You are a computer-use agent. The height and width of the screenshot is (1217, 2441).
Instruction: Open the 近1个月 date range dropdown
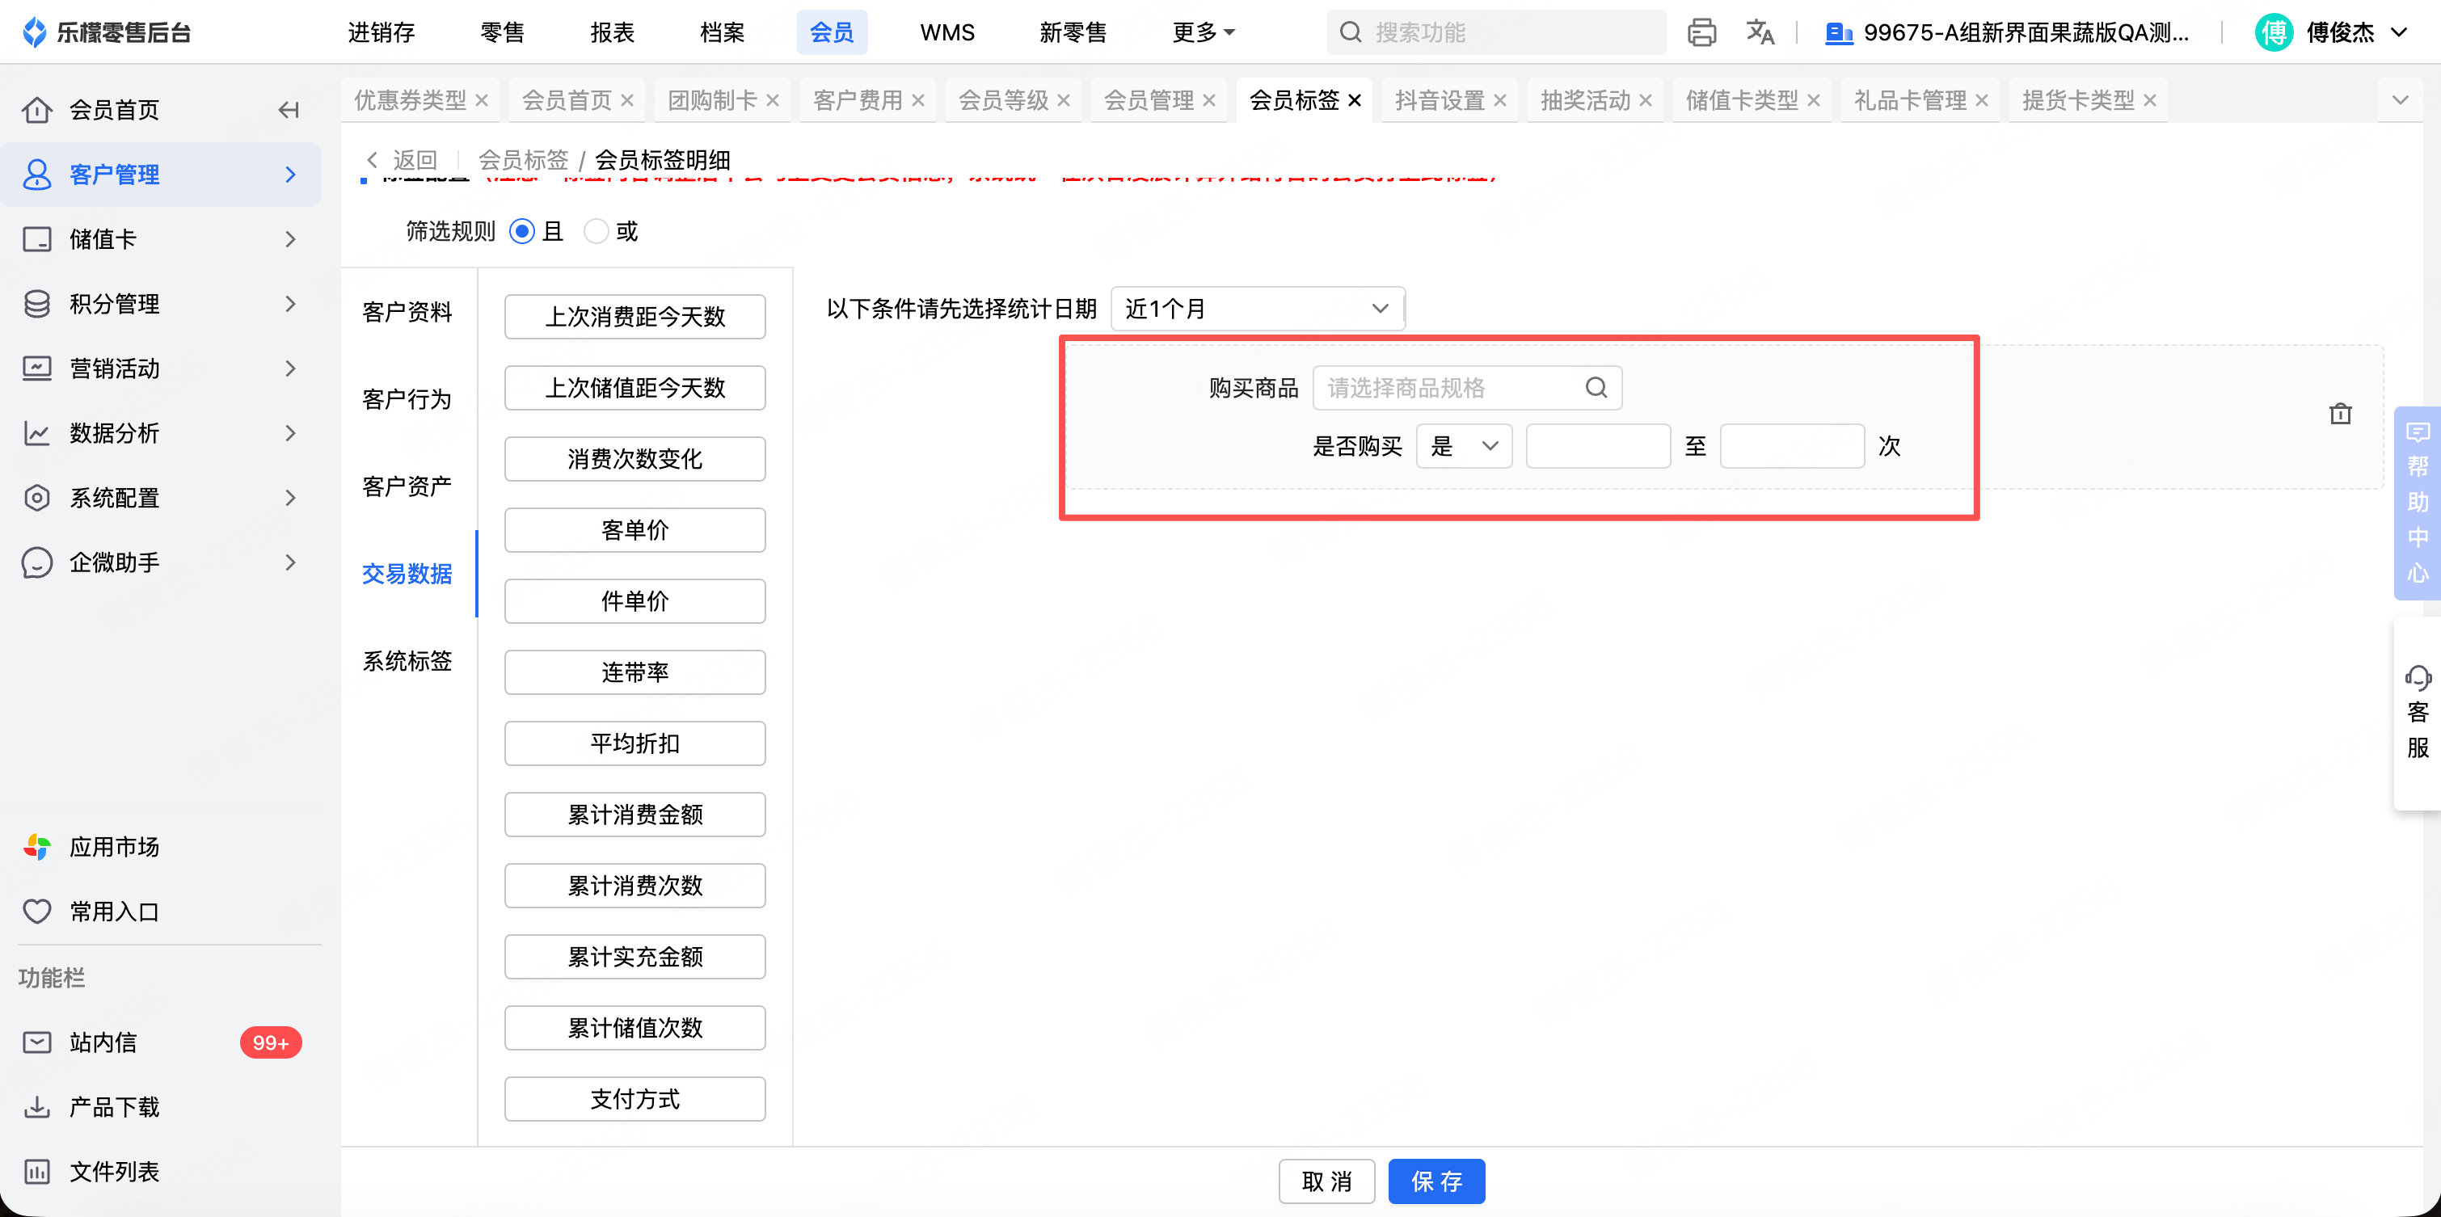click(x=1257, y=309)
